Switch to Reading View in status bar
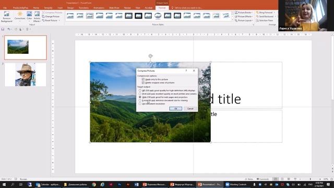The height and width of the screenshot is (188, 334). tap(289, 179)
